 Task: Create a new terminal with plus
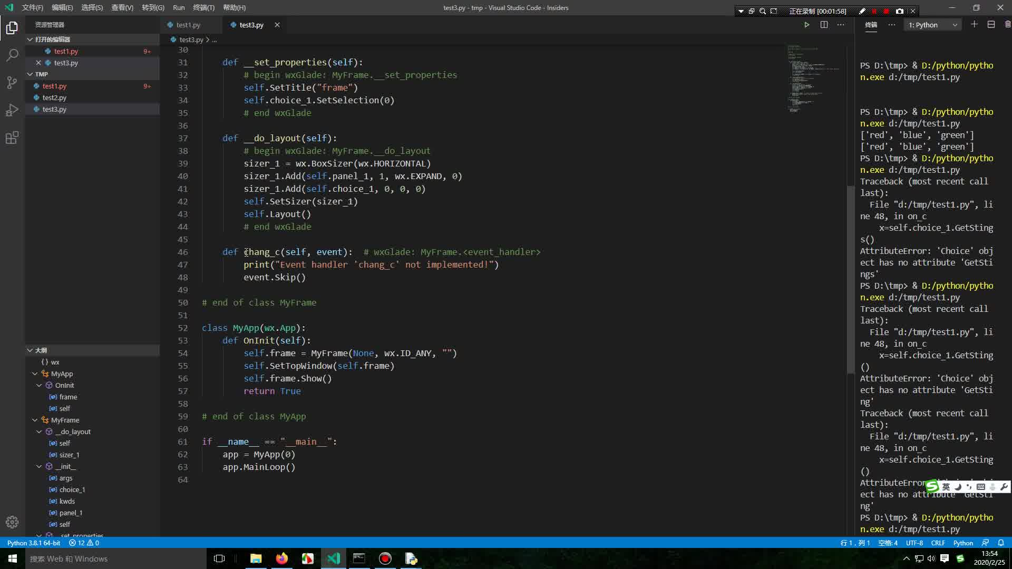(x=974, y=25)
